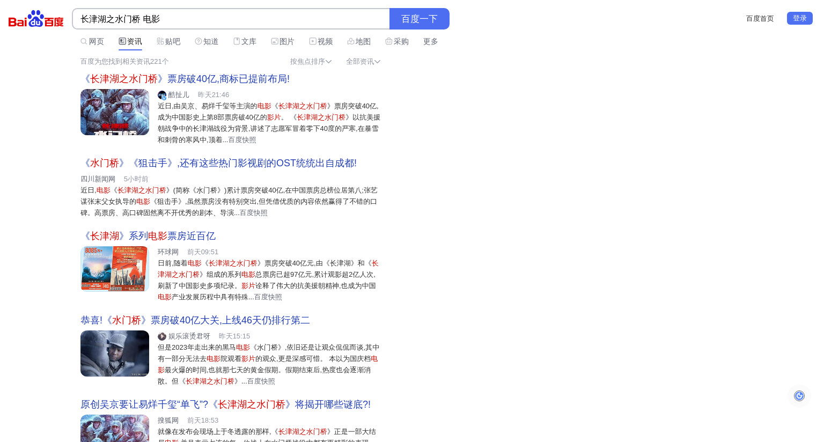Click the search query input field
The height and width of the screenshot is (442, 824).
(231, 19)
